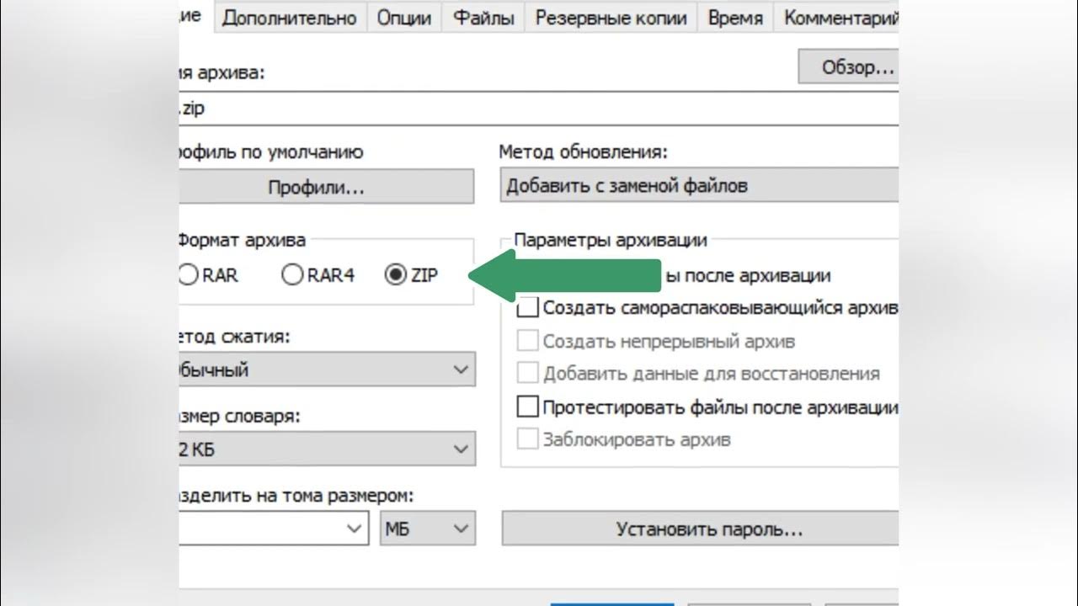This screenshot has height=606, width=1078.
Task: Open the Время tab
Action: 735,18
